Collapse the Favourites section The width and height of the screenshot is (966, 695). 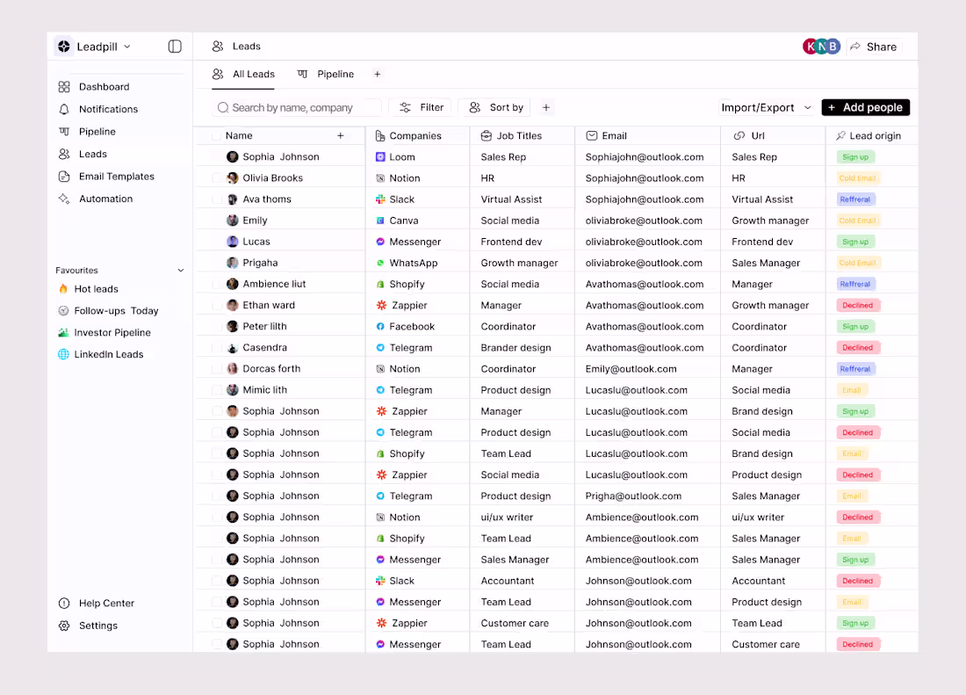[183, 270]
